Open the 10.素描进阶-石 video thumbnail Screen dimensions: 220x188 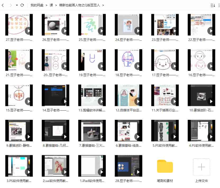point(201,95)
